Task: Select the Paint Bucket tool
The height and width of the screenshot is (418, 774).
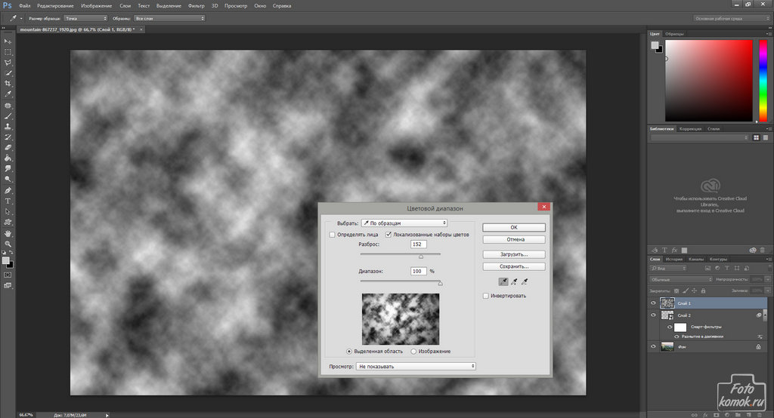Action: [8, 158]
